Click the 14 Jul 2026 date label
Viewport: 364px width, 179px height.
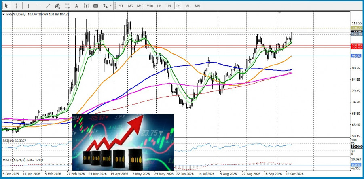[x=206, y=174]
